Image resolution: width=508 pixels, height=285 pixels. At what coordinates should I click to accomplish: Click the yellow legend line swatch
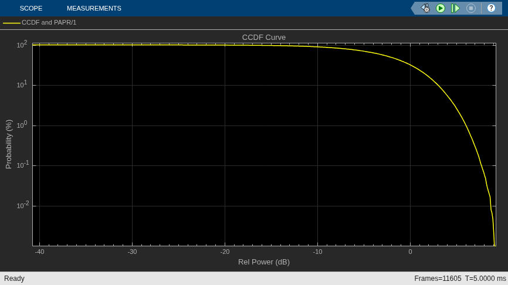tap(11, 23)
